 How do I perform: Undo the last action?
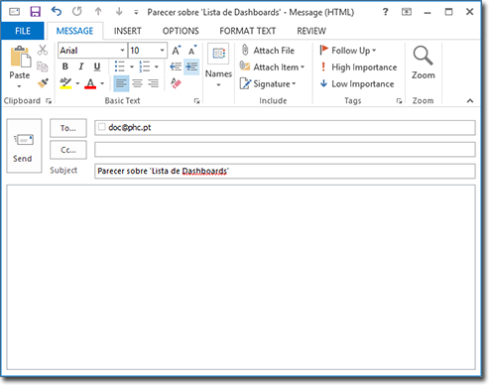tap(57, 12)
